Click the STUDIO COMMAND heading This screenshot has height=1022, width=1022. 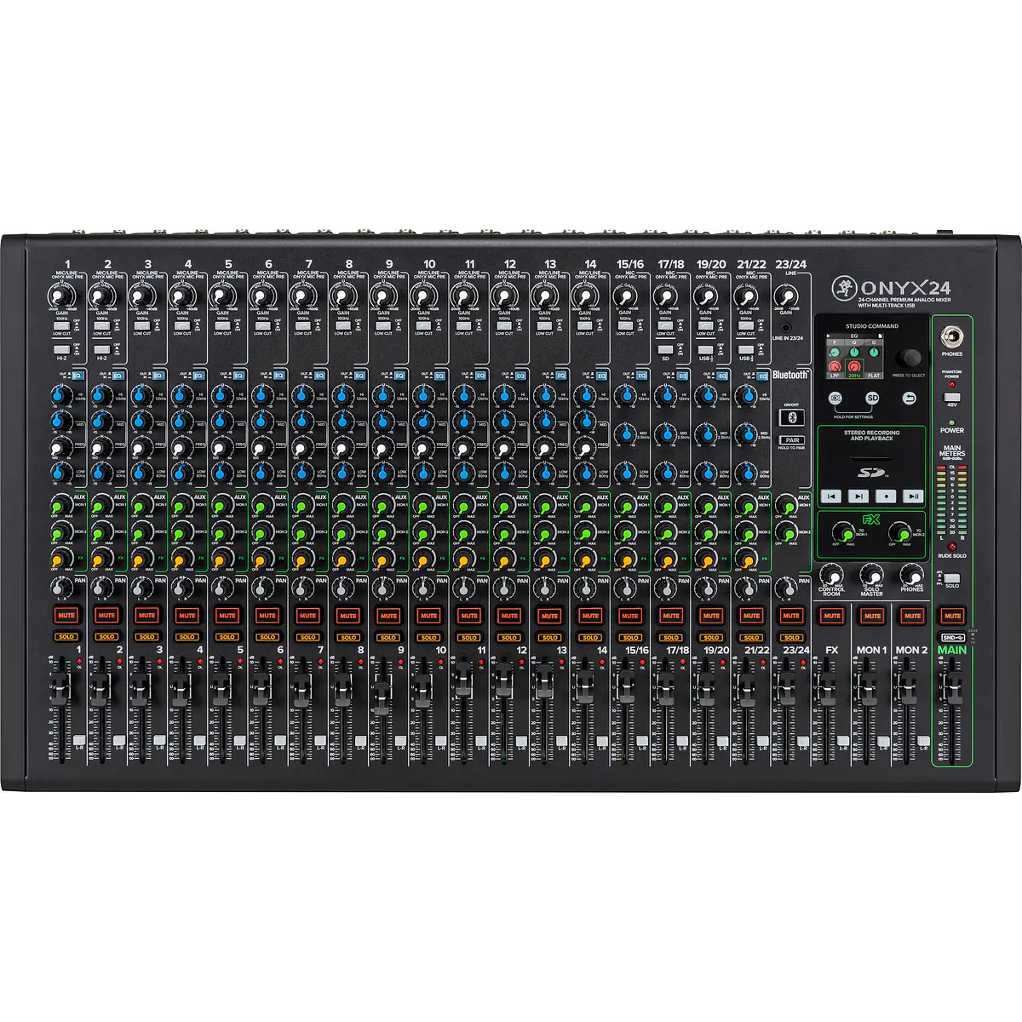[872, 326]
